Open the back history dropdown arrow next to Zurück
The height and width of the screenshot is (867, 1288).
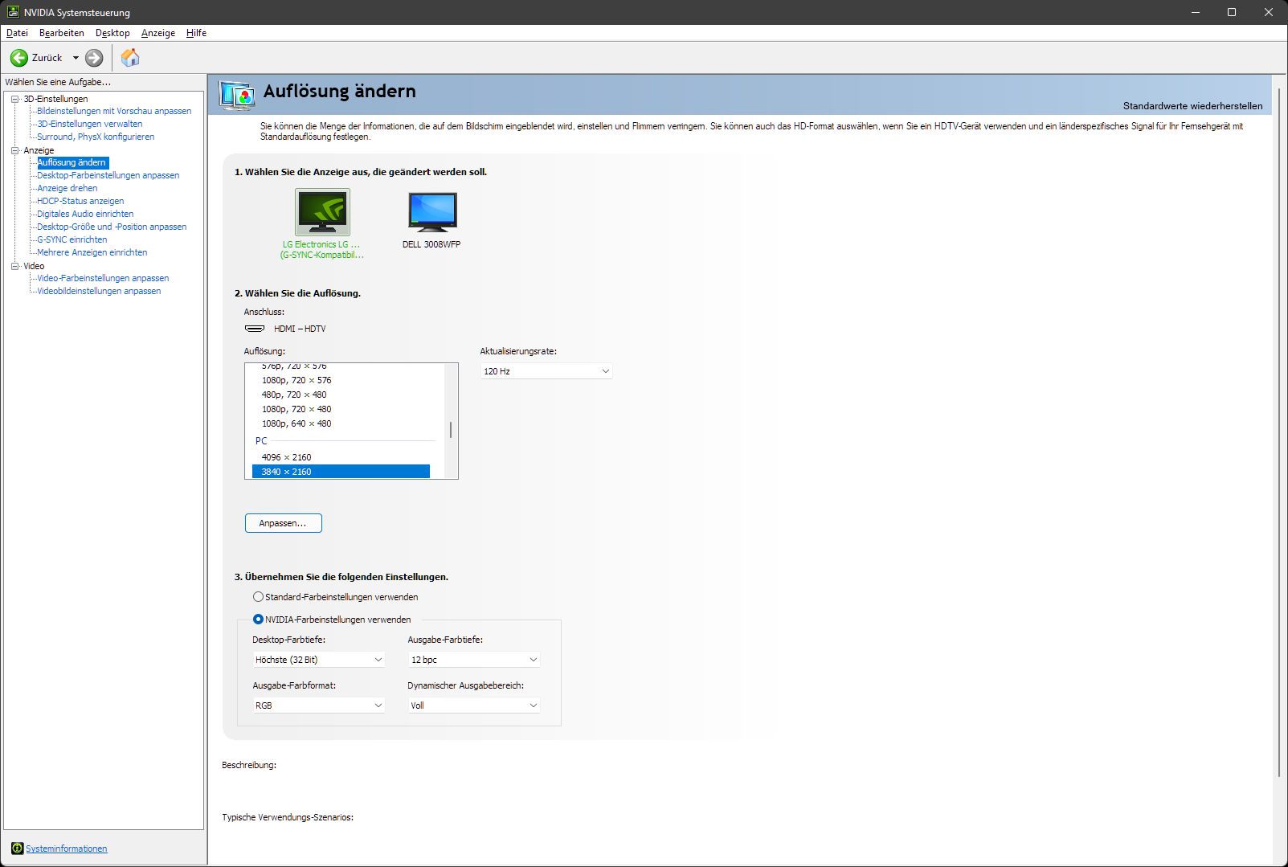tap(76, 58)
